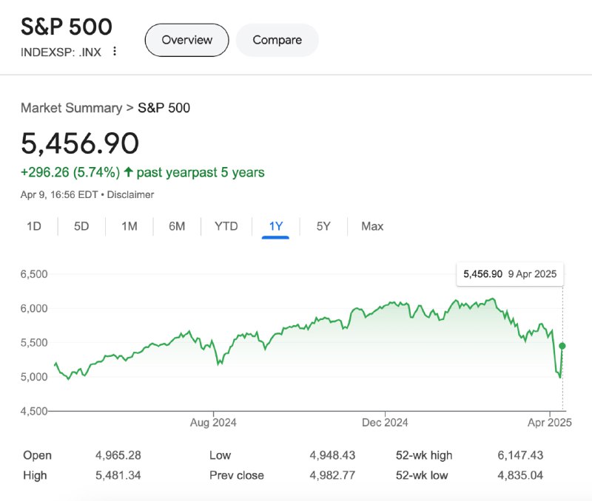The image size is (592, 501).
Task: Select the YTD range tab
Action: point(226,226)
